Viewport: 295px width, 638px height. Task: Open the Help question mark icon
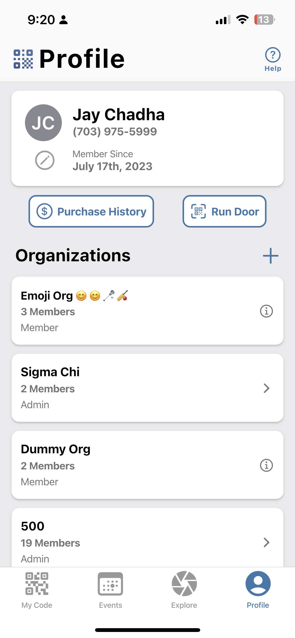pyautogui.click(x=273, y=55)
